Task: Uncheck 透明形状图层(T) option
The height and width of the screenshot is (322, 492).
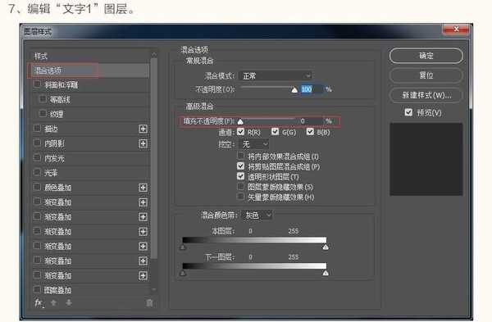Action: [x=240, y=176]
